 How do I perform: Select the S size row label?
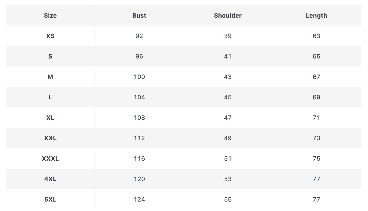[50, 56]
